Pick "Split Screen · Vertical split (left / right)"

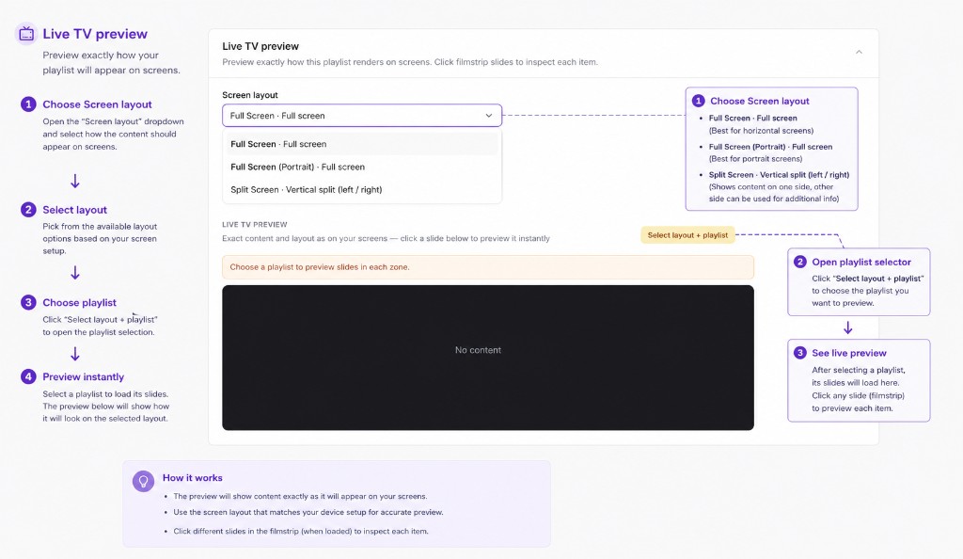362,190
